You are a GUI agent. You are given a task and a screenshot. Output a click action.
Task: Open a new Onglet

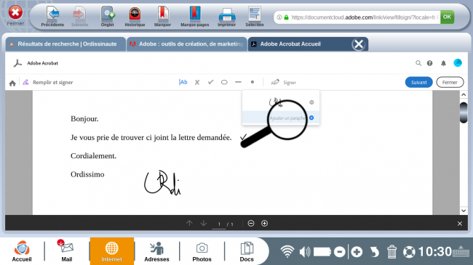pyautogui.click(x=108, y=17)
